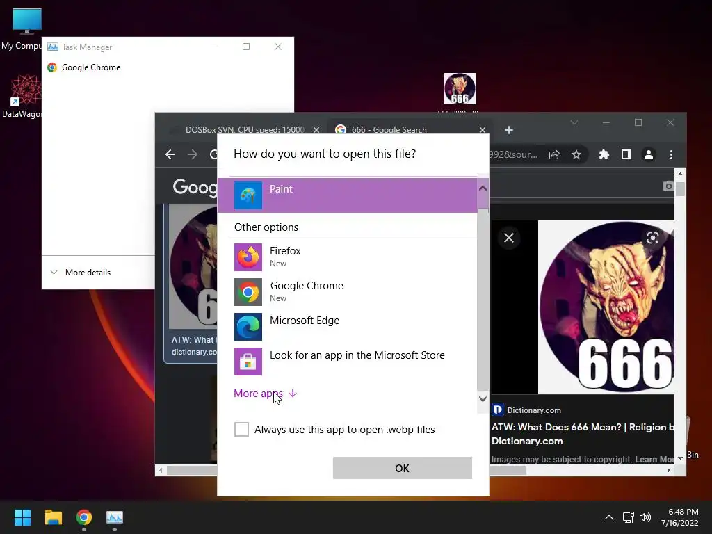Click OK in the open-with dialog

coord(403,468)
